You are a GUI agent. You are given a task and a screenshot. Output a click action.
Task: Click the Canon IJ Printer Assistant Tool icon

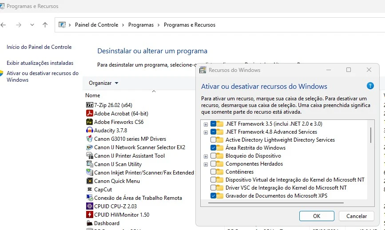point(89,155)
